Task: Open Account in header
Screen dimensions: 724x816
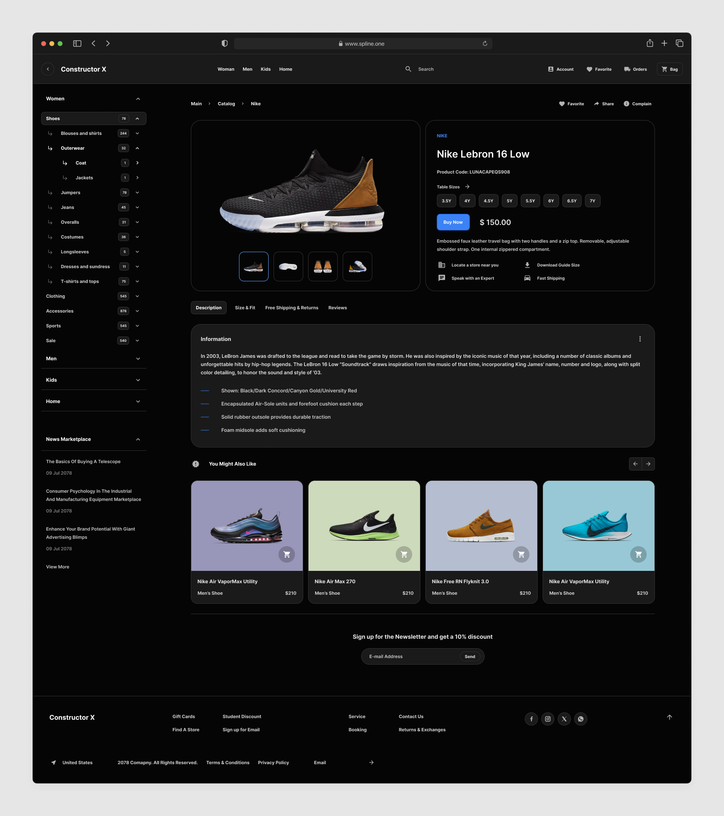Action: pyautogui.click(x=561, y=69)
